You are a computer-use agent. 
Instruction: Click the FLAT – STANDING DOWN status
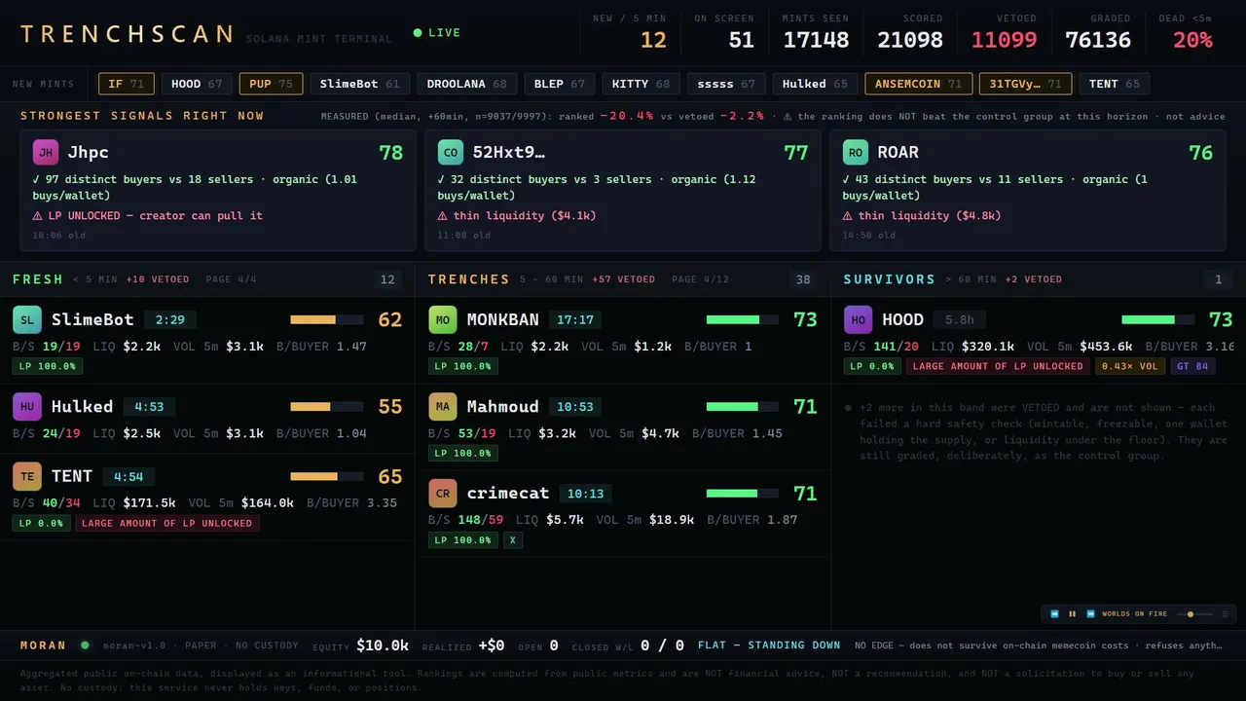(x=769, y=646)
